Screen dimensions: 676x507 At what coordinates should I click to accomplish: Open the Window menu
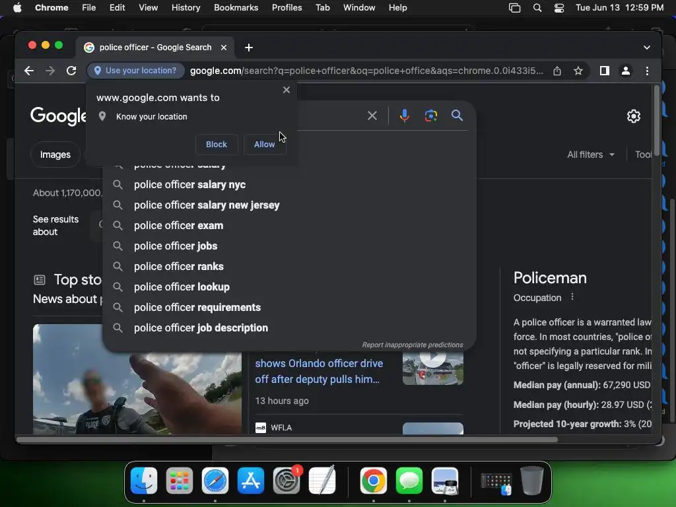pyautogui.click(x=359, y=8)
